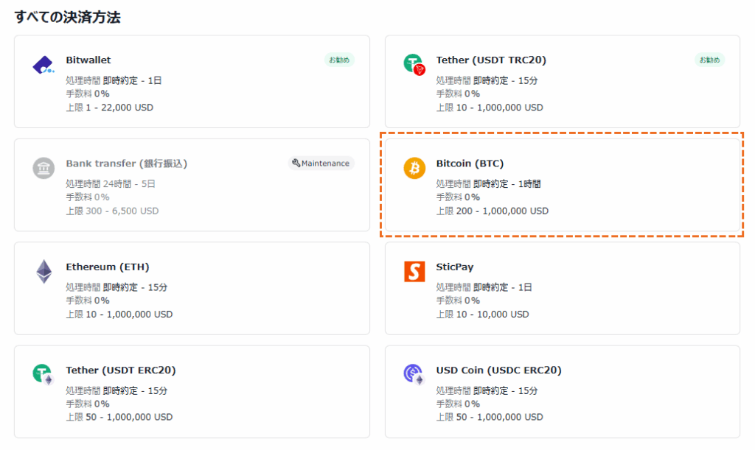Click SticPay limit text 10 - 10,000 USD
The height and width of the screenshot is (450, 755).
point(493,314)
